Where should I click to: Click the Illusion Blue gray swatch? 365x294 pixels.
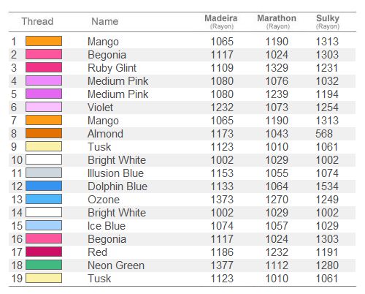coord(44,173)
